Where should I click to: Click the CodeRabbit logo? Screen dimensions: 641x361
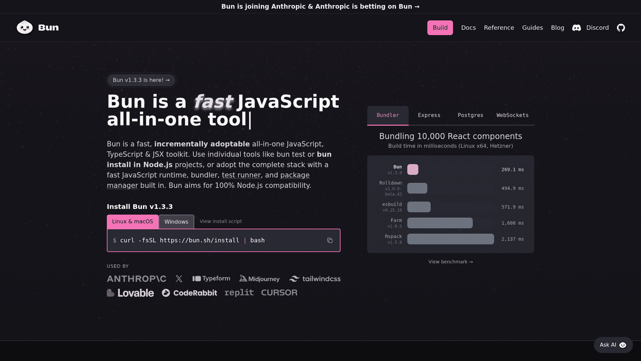[189, 293]
